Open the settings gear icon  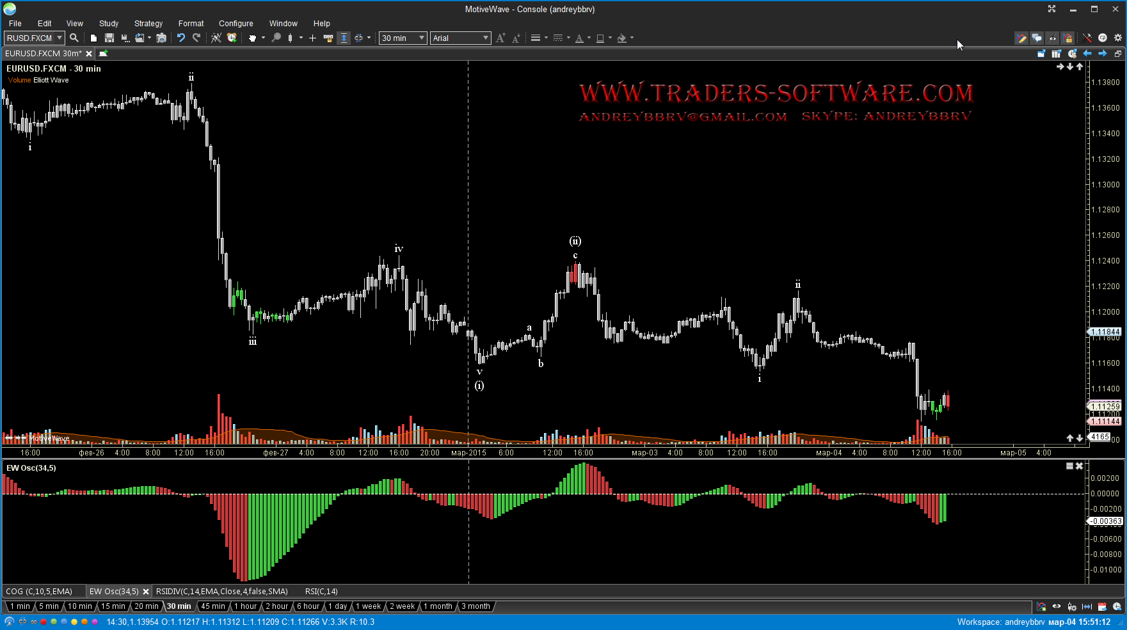point(1118,38)
